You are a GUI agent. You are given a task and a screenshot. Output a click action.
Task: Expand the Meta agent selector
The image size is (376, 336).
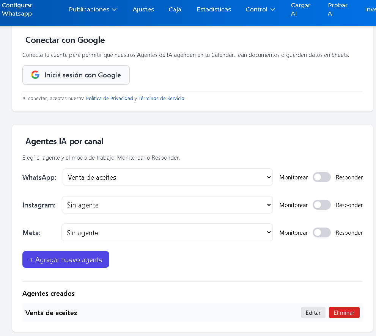[x=167, y=232]
